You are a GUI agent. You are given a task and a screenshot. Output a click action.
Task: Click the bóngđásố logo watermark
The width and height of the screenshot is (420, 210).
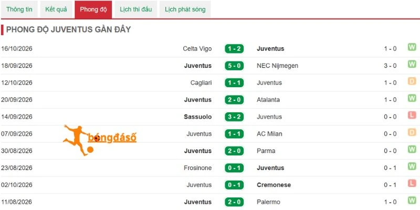pos(100,140)
